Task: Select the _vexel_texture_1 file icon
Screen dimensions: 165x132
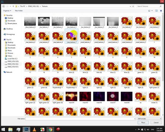Action: tap(85, 36)
